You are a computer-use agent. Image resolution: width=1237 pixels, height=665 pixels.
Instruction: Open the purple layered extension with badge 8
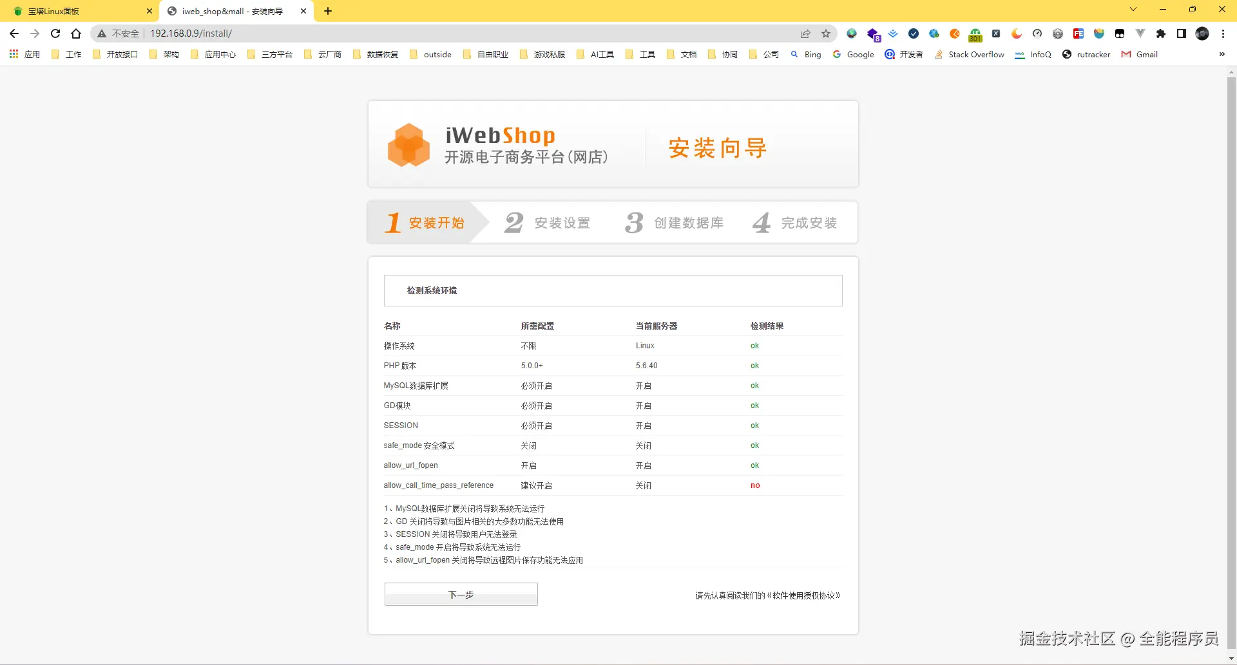pos(873,34)
